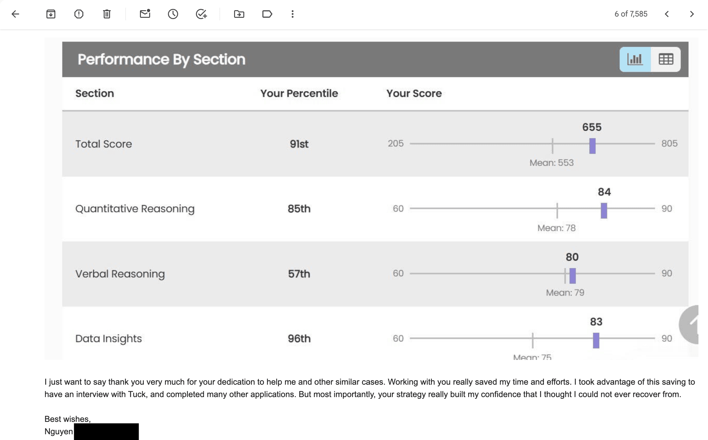Image resolution: width=708 pixels, height=440 pixels.
Task: Click the Performance By Section heading
Action: coord(162,59)
